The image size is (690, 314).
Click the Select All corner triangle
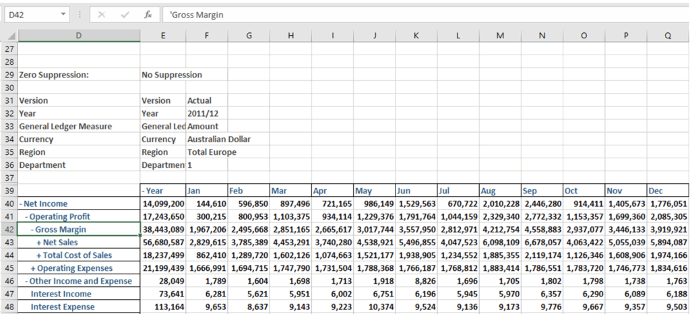pyautogui.click(x=9, y=36)
